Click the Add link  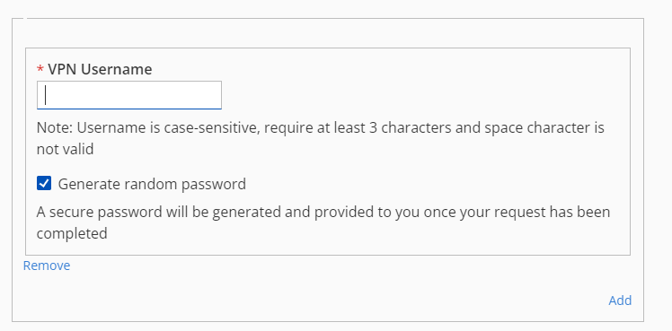coord(620,301)
